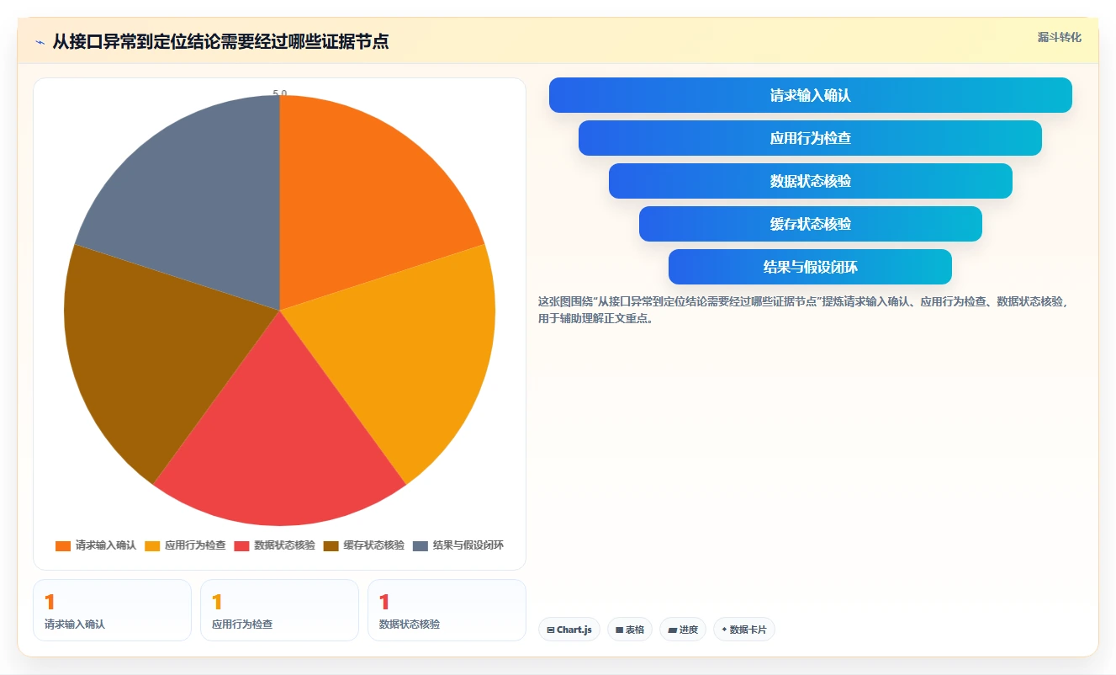Toggle 数据状态核验 legend entry in pie chart
This screenshot has width=1116, height=675.
coord(275,545)
